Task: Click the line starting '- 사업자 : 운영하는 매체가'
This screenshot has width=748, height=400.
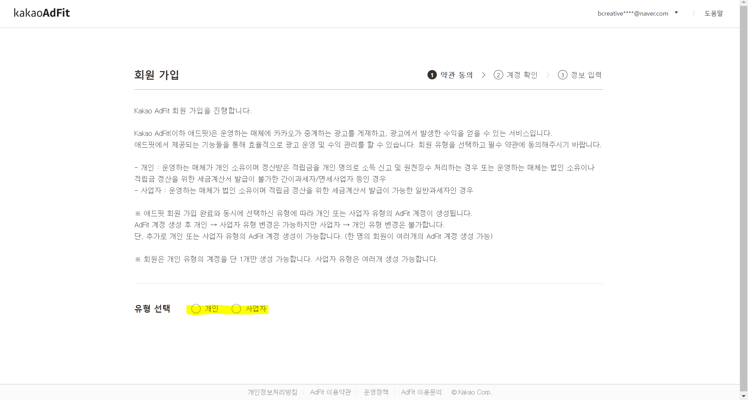Action: (x=304, y=190)
